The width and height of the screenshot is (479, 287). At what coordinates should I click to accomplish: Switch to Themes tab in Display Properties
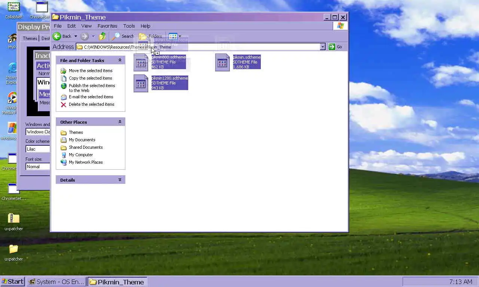point(30,38)
